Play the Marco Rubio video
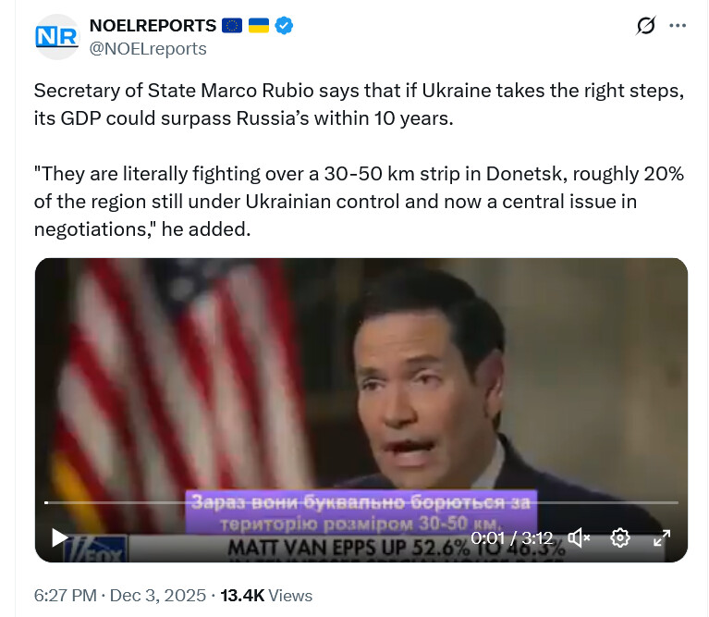This screenshot has width=709, height=617. click(x=59, y=537)
